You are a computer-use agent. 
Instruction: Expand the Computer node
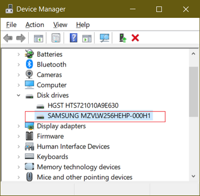point(18,85)
